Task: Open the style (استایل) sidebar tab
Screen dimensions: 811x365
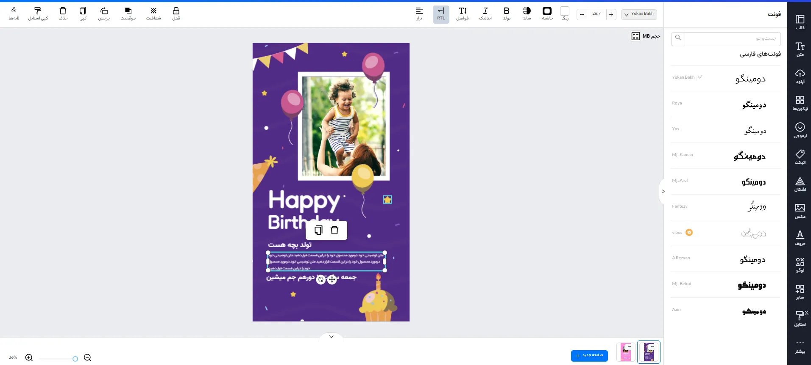Action: tap(800, 318)
